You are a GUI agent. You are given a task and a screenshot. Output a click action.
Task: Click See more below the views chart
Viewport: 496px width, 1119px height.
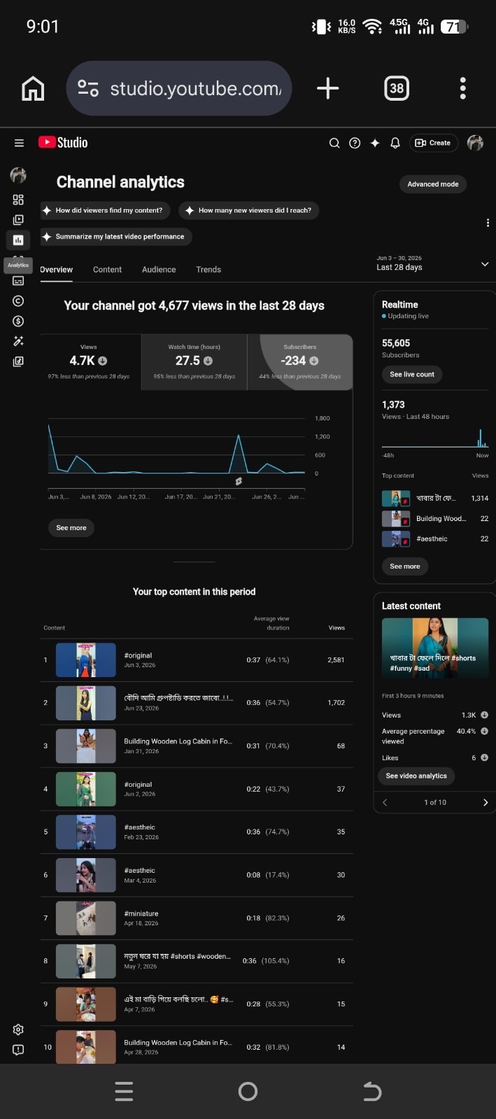click(71, 528)
